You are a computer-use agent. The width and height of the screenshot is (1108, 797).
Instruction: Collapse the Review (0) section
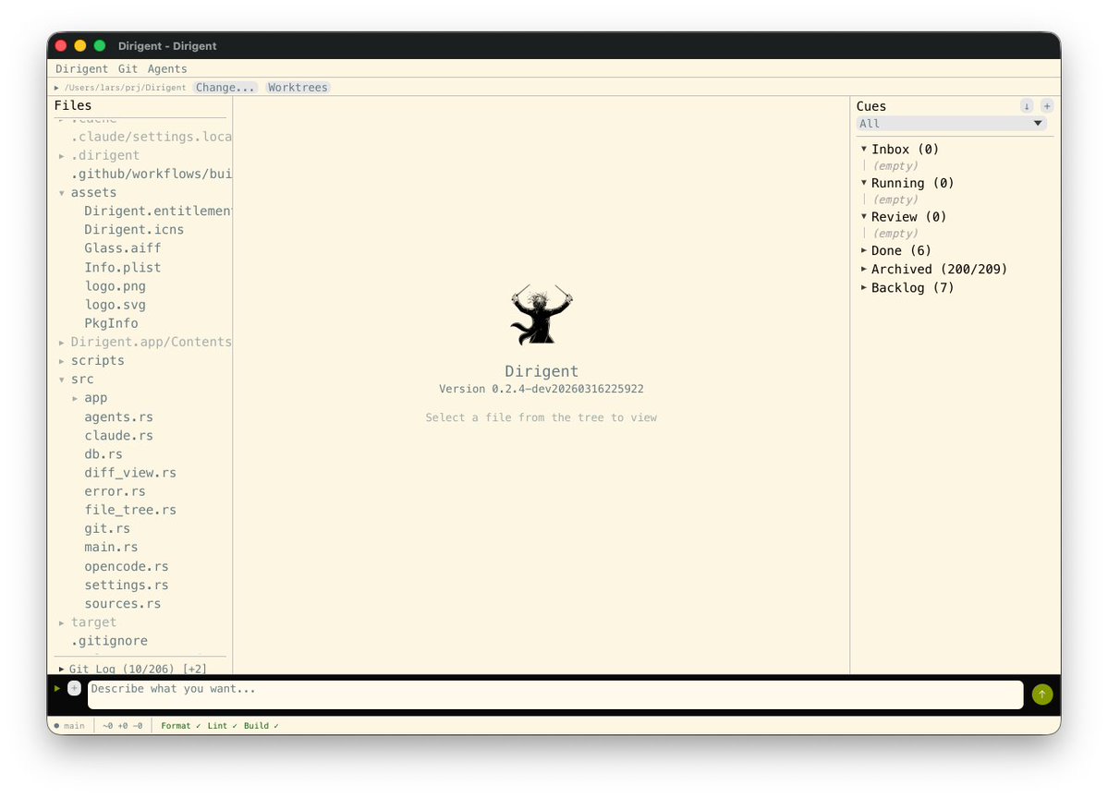click(x=863, y=217)
